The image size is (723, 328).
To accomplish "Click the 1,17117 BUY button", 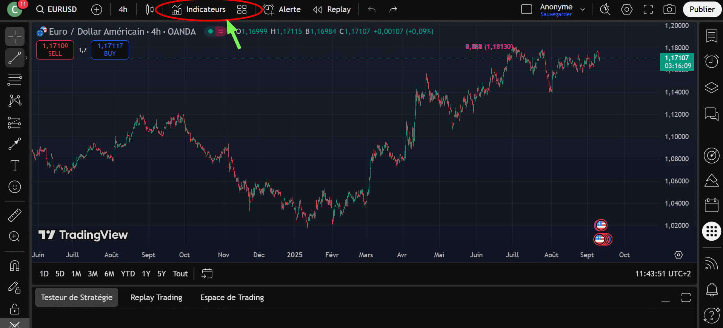I will (110, 50).
